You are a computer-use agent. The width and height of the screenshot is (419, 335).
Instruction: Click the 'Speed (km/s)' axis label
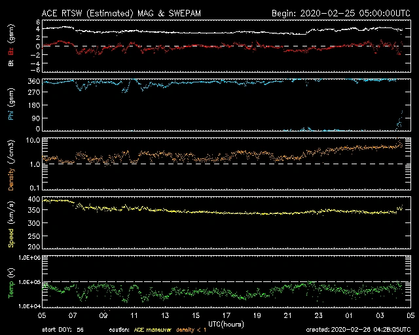point(11,224)
